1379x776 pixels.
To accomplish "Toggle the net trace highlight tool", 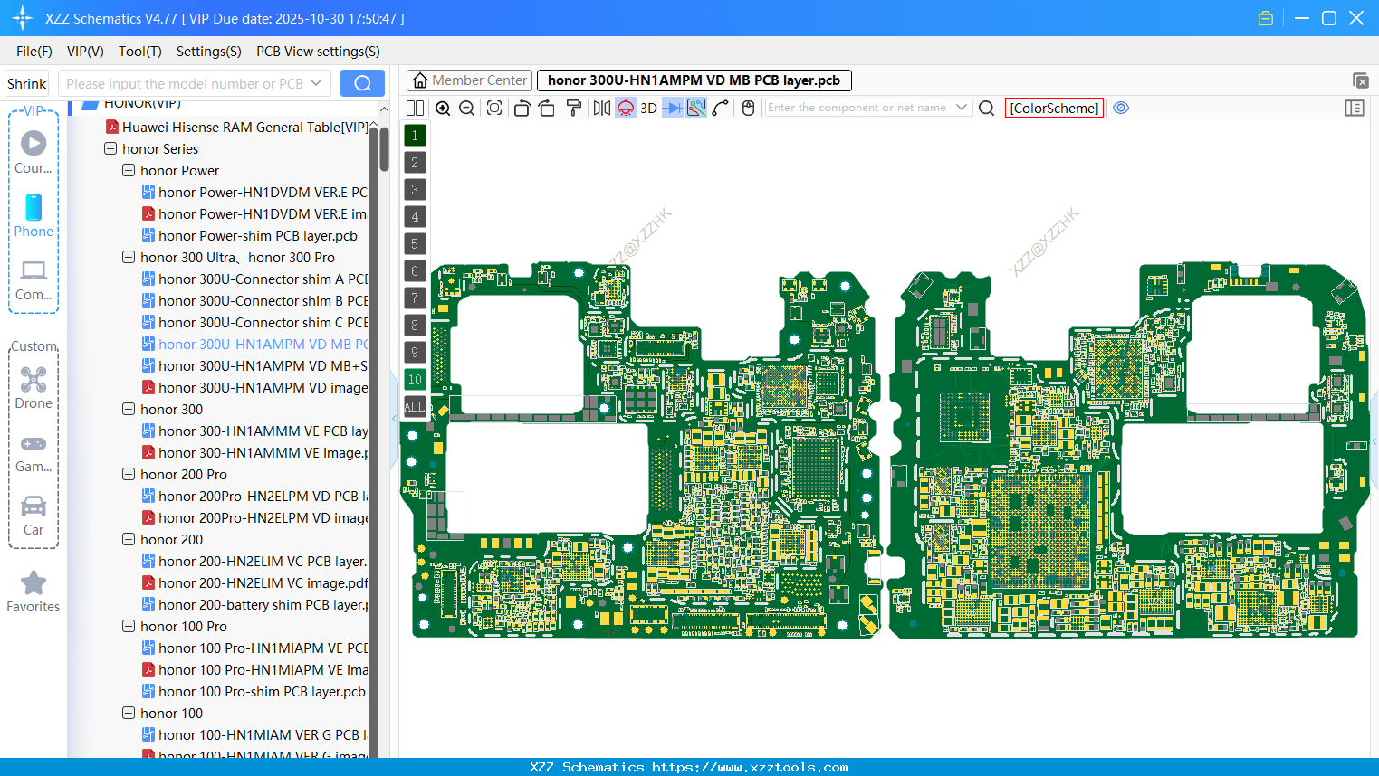I will click(x=696, y=109).
